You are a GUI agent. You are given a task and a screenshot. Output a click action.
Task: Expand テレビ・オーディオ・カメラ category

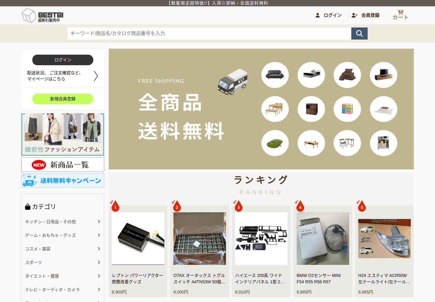point(63,290)
